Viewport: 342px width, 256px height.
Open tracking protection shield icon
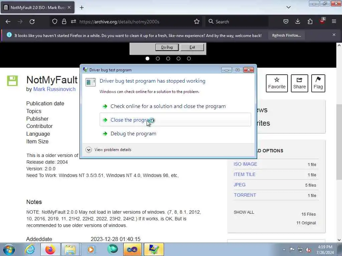click(x=55, y=22)
